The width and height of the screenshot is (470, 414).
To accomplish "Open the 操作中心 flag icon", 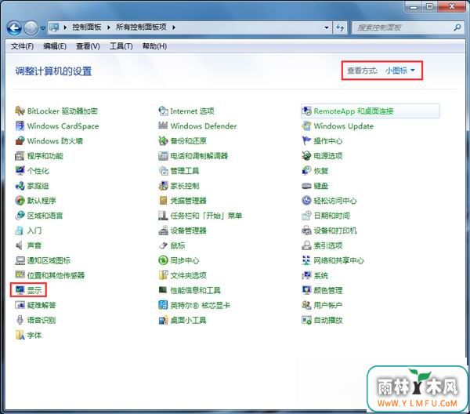I will coord(306,141).
